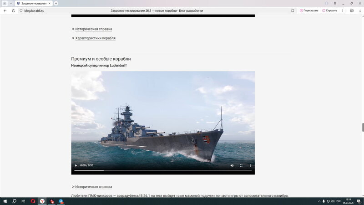Click the "Пересказать" summarize button
The image size is (364, 205).
click(x=309, y=10)
